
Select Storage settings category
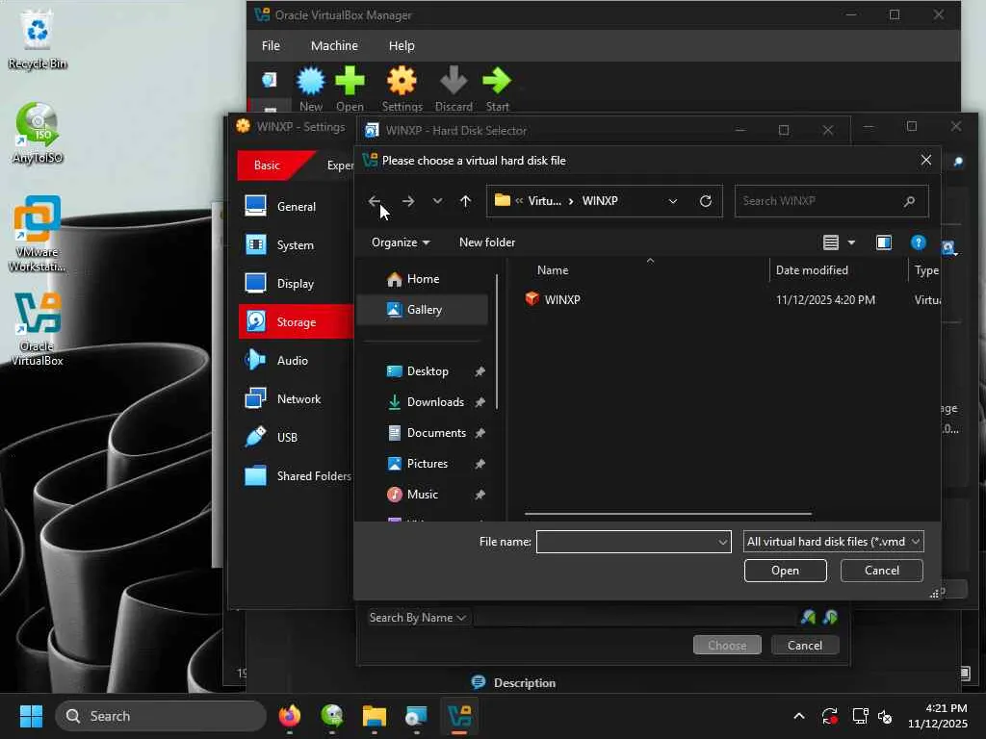coord(296,321)
